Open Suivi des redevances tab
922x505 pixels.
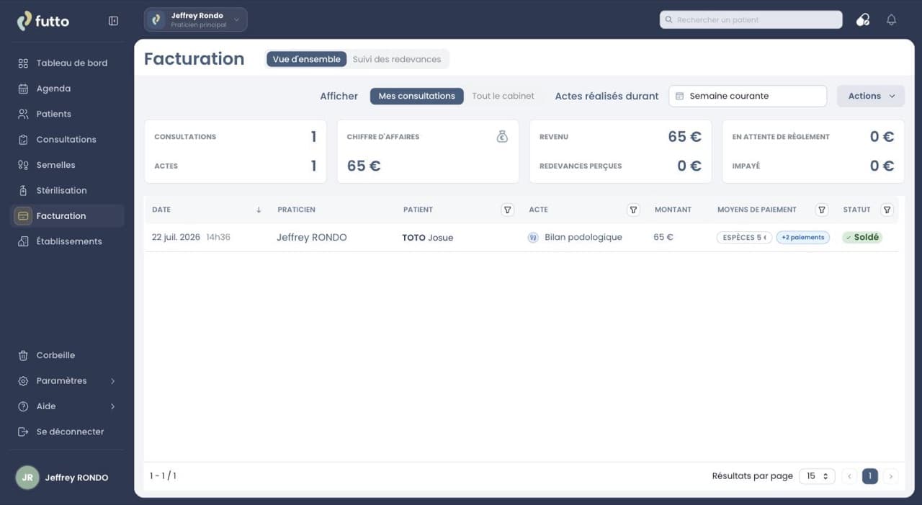[397, 59]
